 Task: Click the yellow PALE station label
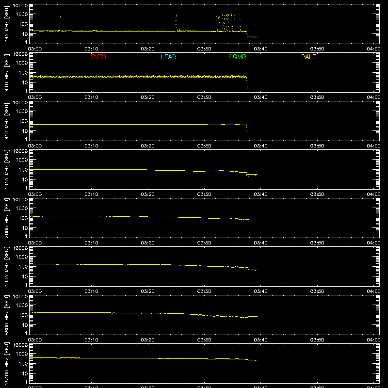click(308, 57)
